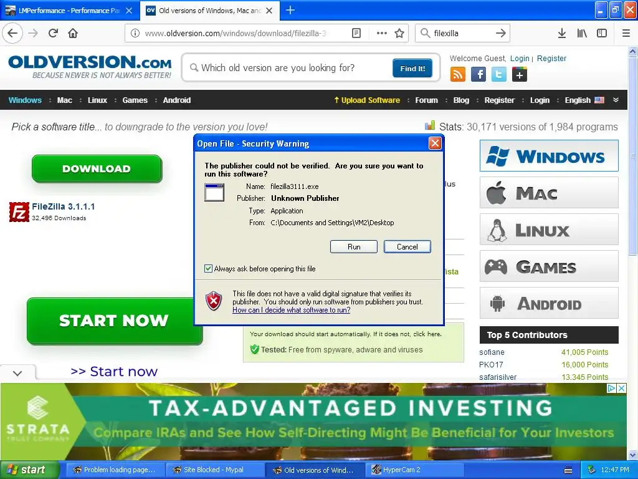Expand the navigation bar double chevron
The width and height of the screenshot is (638, 479).
point(616,100)
